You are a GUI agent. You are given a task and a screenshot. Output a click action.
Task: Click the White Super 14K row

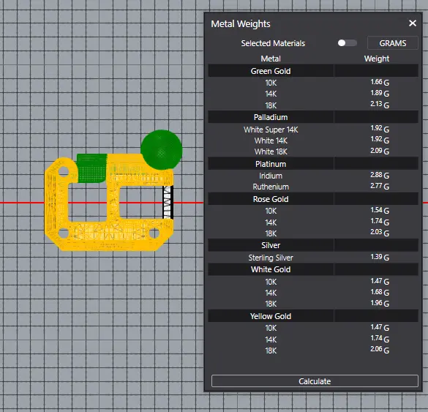(313, 130)
